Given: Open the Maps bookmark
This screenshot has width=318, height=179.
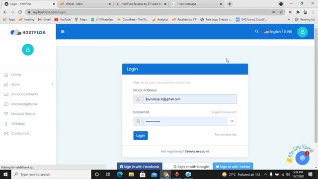Looking at the screenshot, I should click(x=80, y=19).
